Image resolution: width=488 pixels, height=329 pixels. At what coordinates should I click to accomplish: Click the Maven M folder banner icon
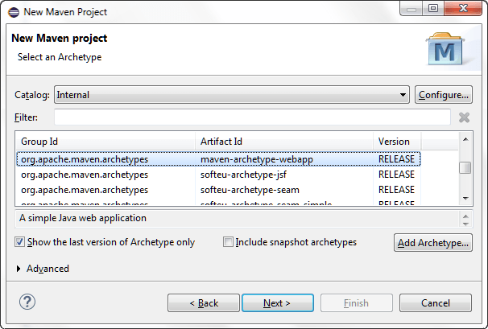click(x=445, y=48)
